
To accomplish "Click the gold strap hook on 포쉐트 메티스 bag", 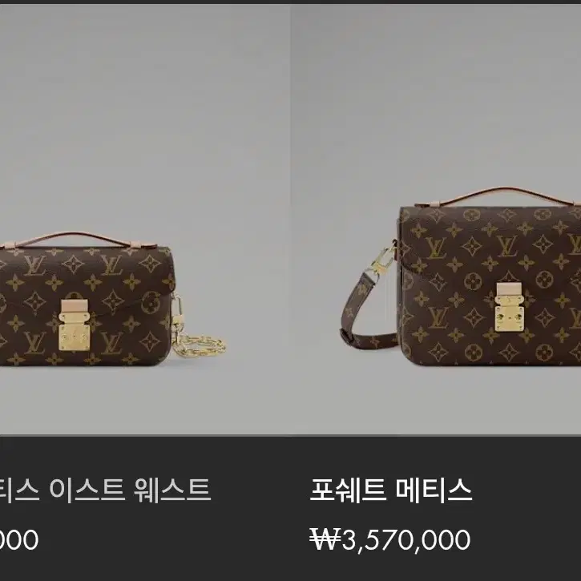I will pos(380,261).
